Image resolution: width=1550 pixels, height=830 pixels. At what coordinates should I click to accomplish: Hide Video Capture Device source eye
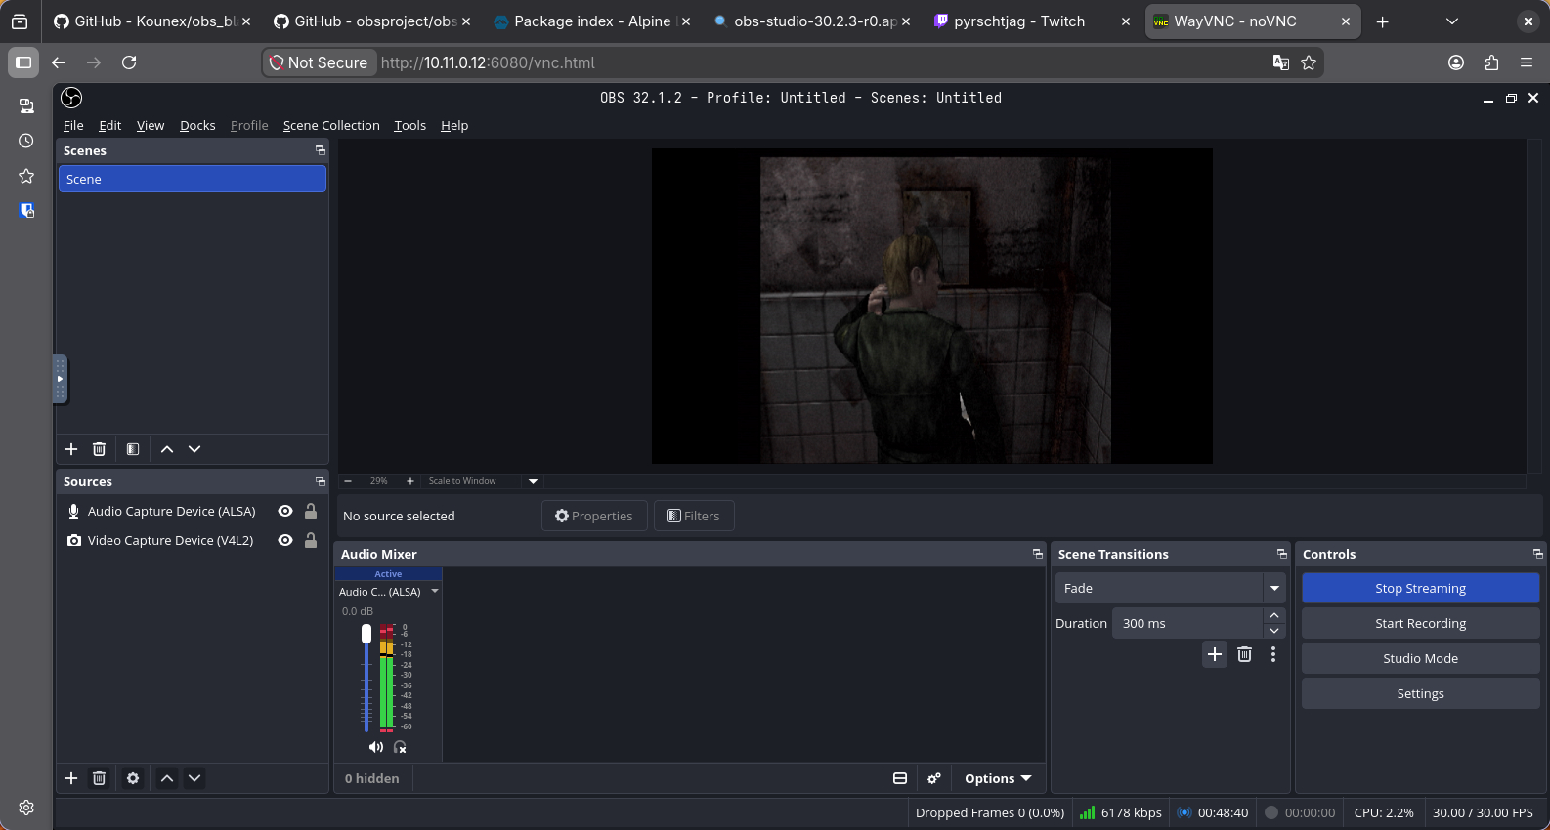click(285, 540)
